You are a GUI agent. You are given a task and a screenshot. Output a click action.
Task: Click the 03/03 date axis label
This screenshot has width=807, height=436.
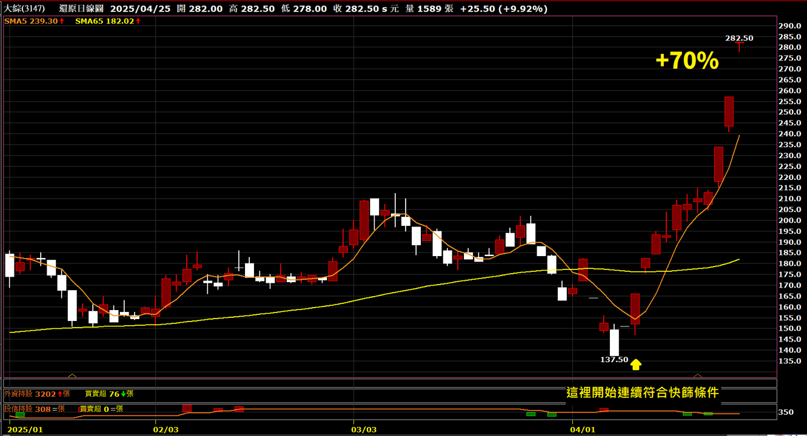[364, 429]
